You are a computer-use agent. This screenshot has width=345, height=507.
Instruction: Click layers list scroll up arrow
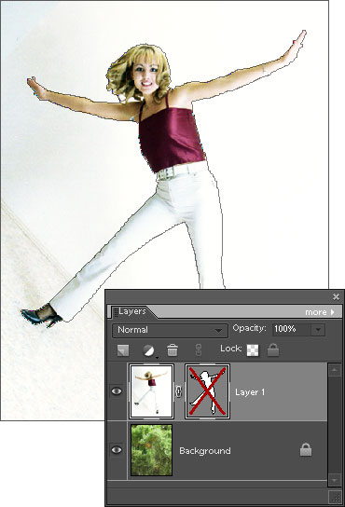(x=335, y=370)
